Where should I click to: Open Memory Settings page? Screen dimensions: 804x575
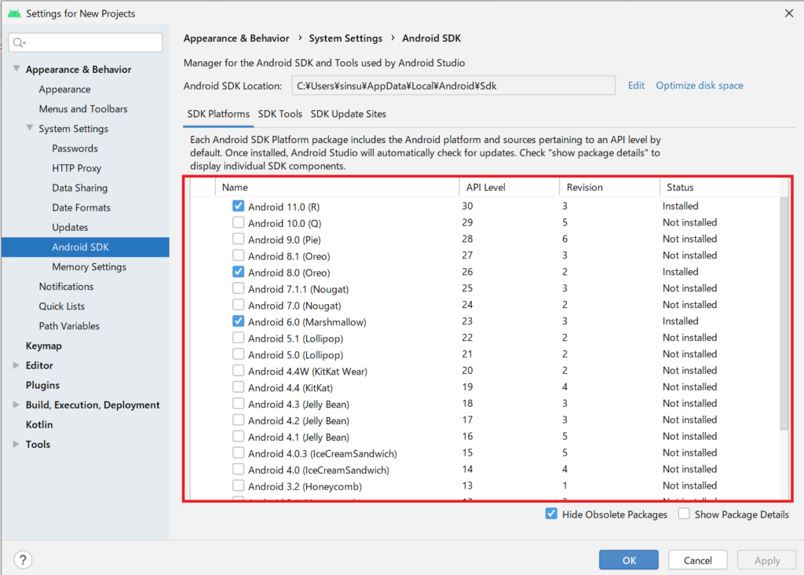tap(89, 267)
